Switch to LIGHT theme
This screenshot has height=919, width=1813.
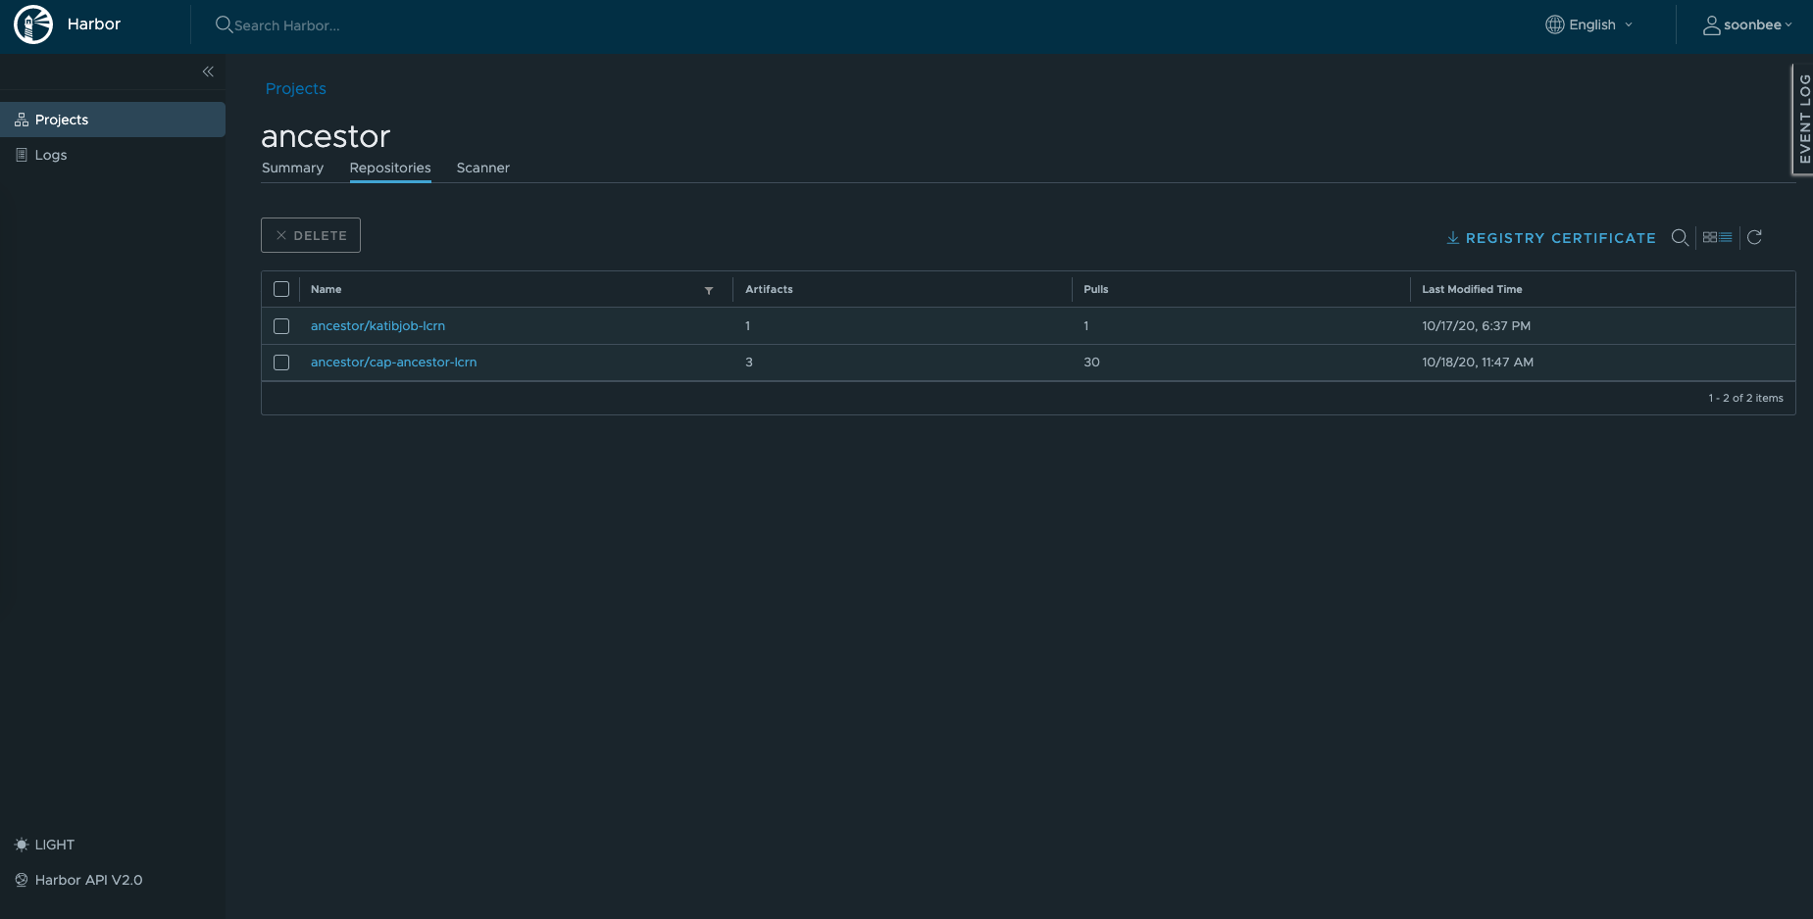click(x=45, y=845)
